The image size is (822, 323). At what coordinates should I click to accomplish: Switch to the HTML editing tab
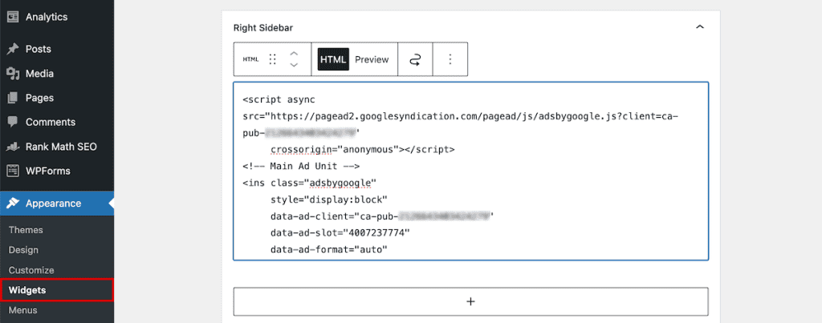tap(333, 59)
